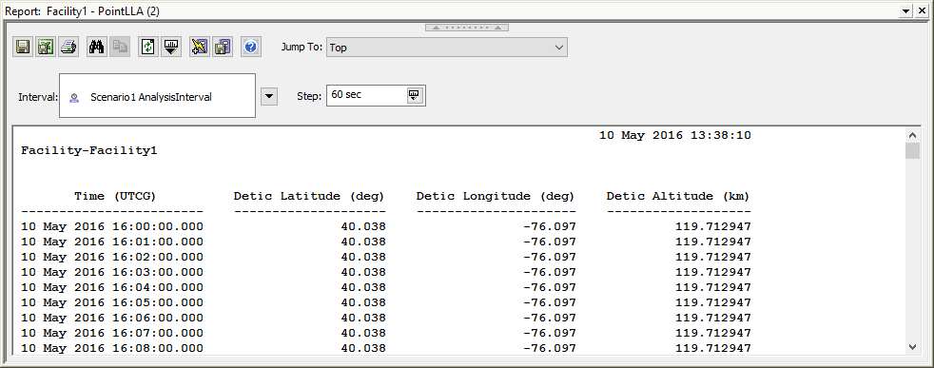The width and height of the screenshot is (934, 368).
Task: Click the Time (UTCG) column header
Action: (x=115, y=196)
